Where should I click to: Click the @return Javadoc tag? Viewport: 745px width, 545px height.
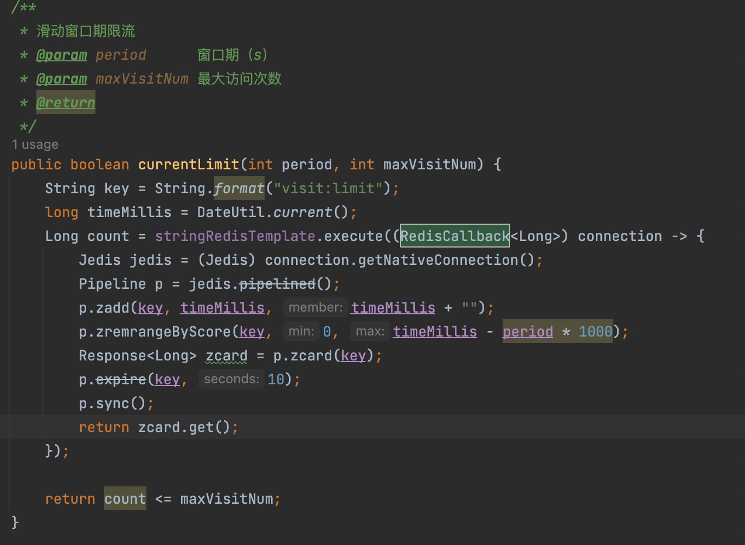point(66,103)
